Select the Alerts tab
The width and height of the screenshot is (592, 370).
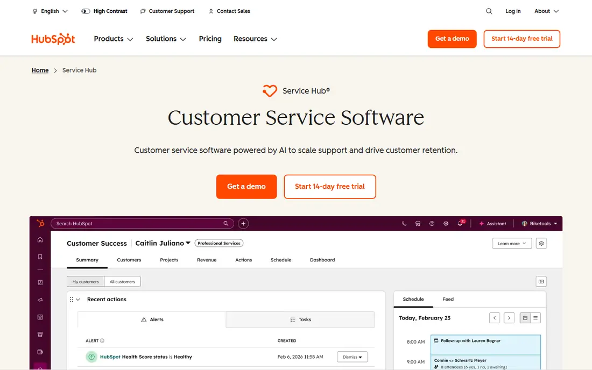(152, 319)
